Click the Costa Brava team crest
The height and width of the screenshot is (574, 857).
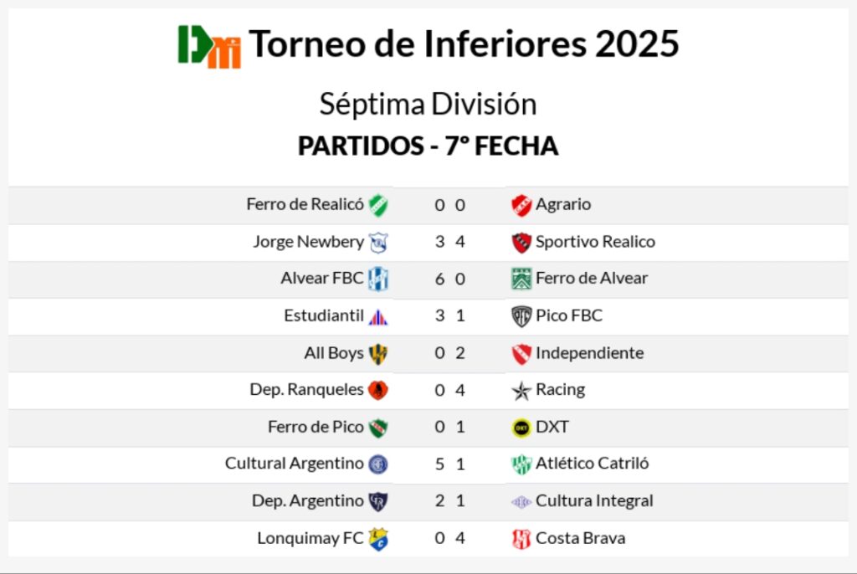(521, 539)
